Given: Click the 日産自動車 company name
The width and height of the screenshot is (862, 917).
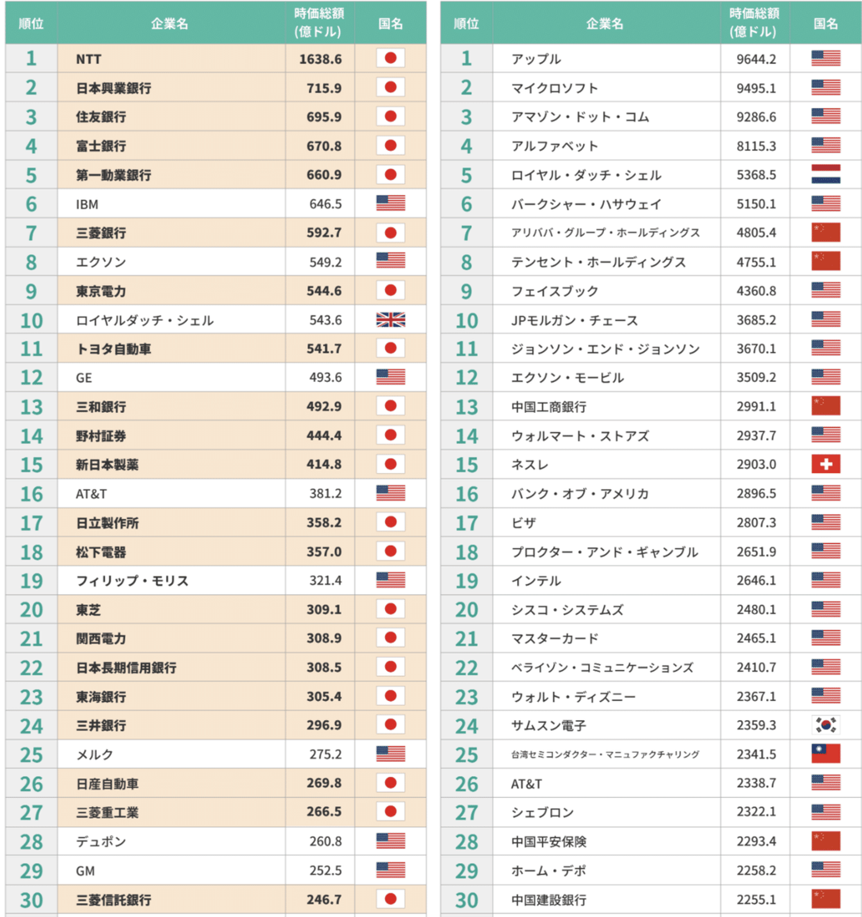Looking at the screenshot, I should tap(107, 784).
